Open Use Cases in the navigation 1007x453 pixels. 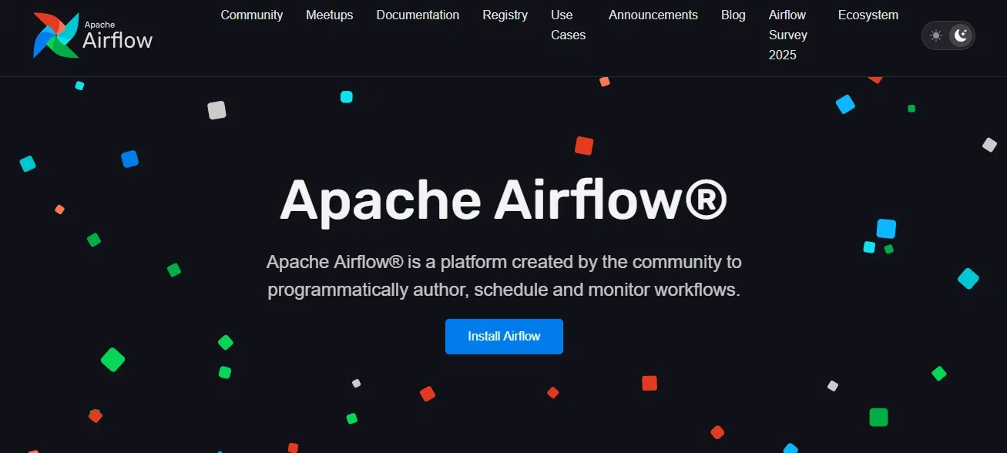(568, 25)
